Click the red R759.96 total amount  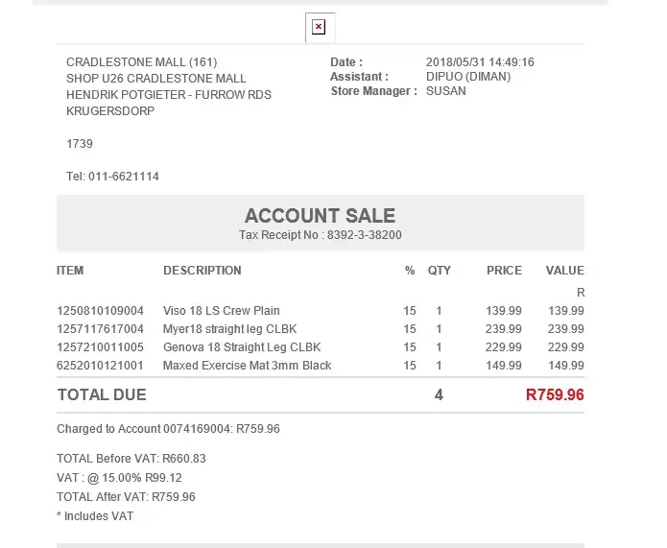point(555,394)
